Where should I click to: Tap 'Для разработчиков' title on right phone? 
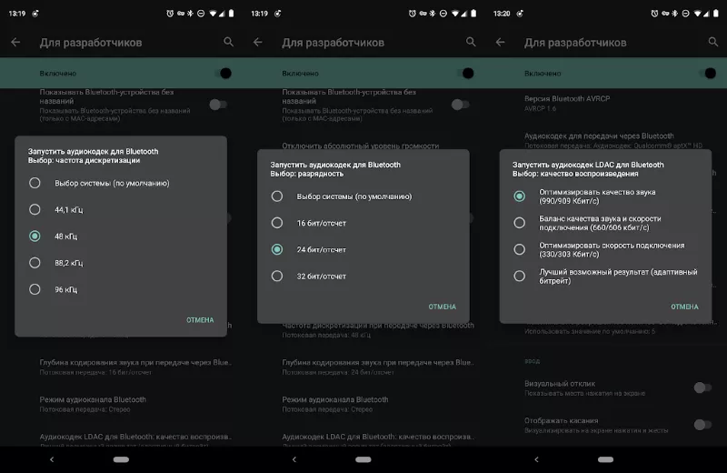point(575,42)
